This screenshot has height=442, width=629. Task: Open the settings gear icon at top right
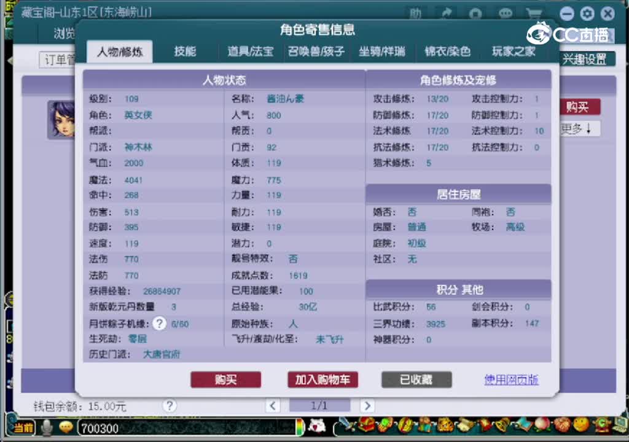click(588, 14)
